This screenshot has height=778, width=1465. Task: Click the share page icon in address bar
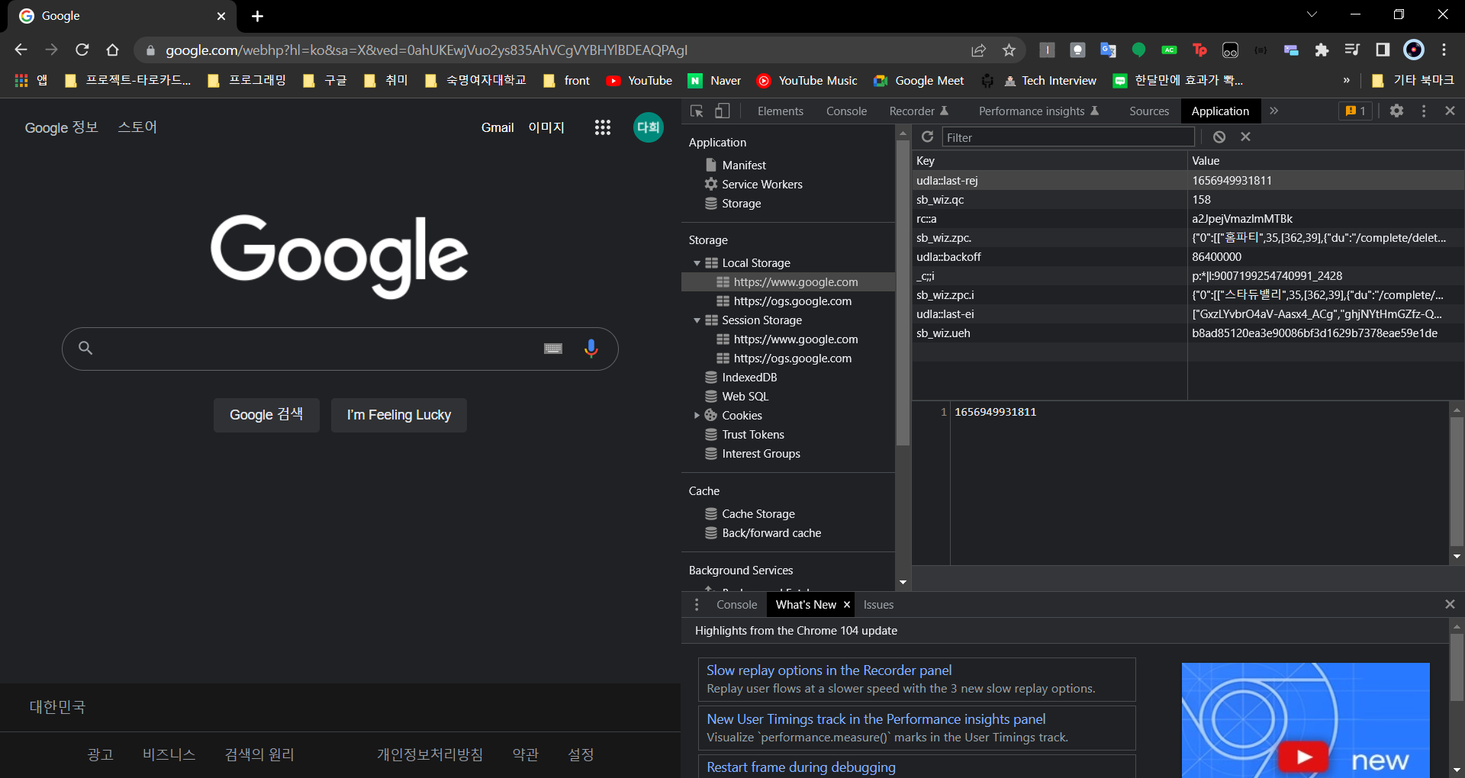(x=978, y=50)
